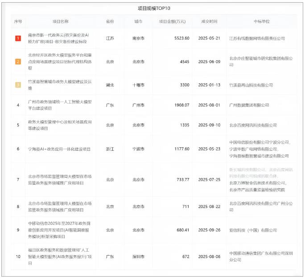Open row 8 北京市市场监督管理局 project name

(60, 207)
